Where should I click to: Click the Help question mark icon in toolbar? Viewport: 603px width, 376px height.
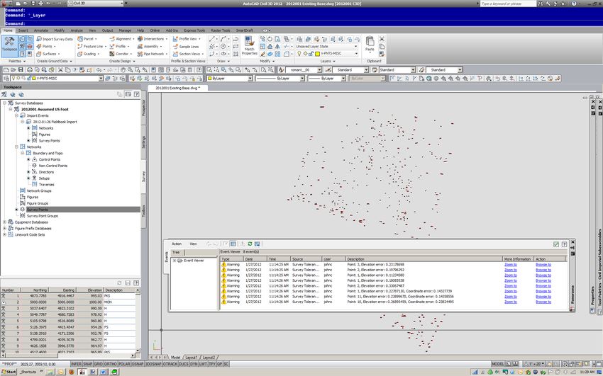click(199, 70)
